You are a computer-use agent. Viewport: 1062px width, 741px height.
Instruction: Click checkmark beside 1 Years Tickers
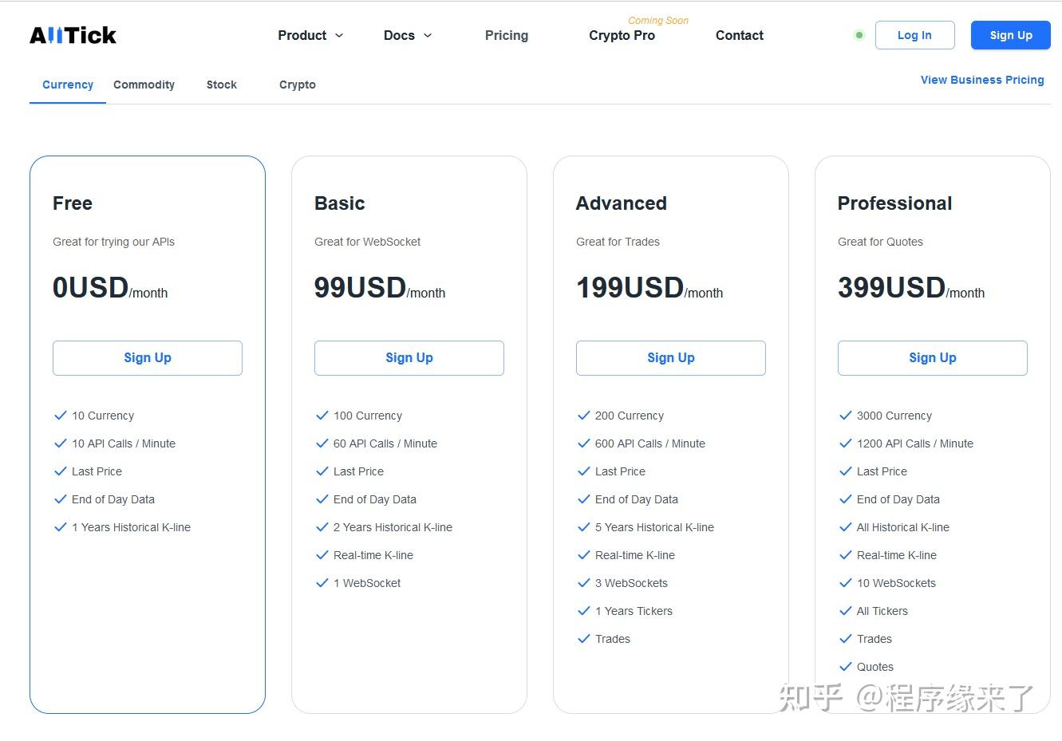(x=583, y=611)
